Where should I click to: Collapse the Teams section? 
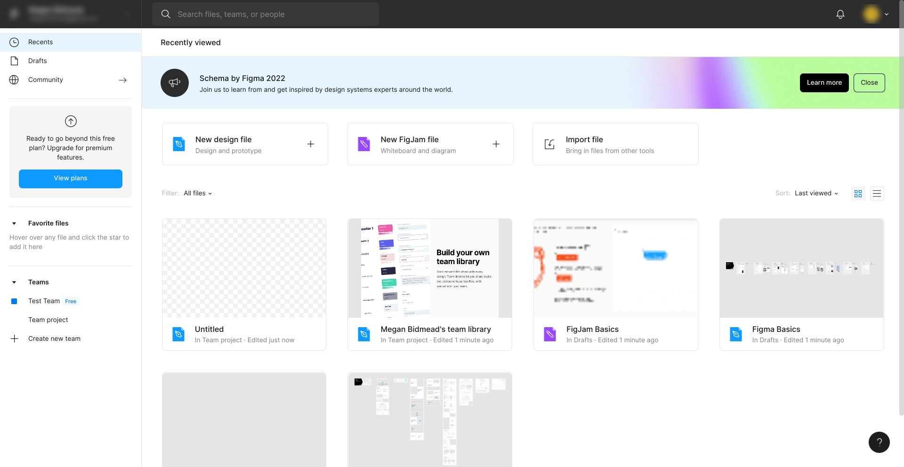pos(14,282)
